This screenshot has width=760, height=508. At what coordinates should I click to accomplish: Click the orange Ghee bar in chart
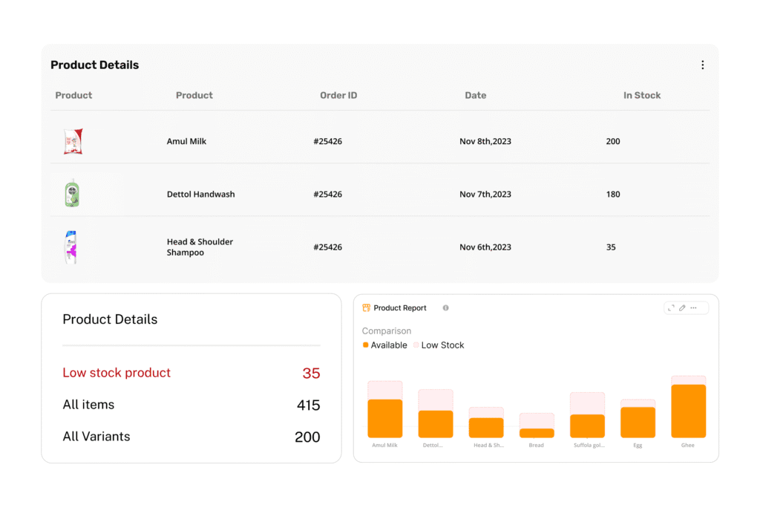pyautogui.click(x=688, y=411)
